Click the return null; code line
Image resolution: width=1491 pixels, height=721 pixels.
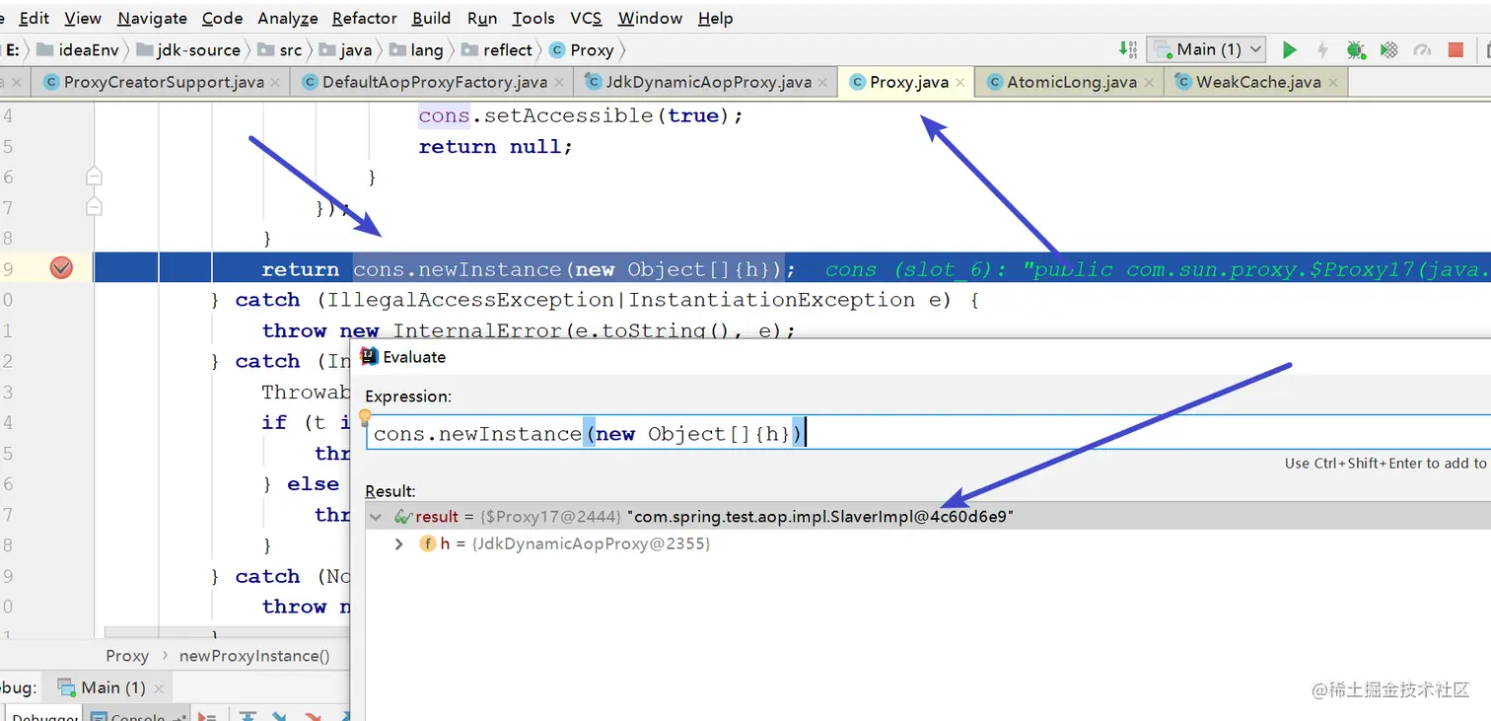pos(495,146)
